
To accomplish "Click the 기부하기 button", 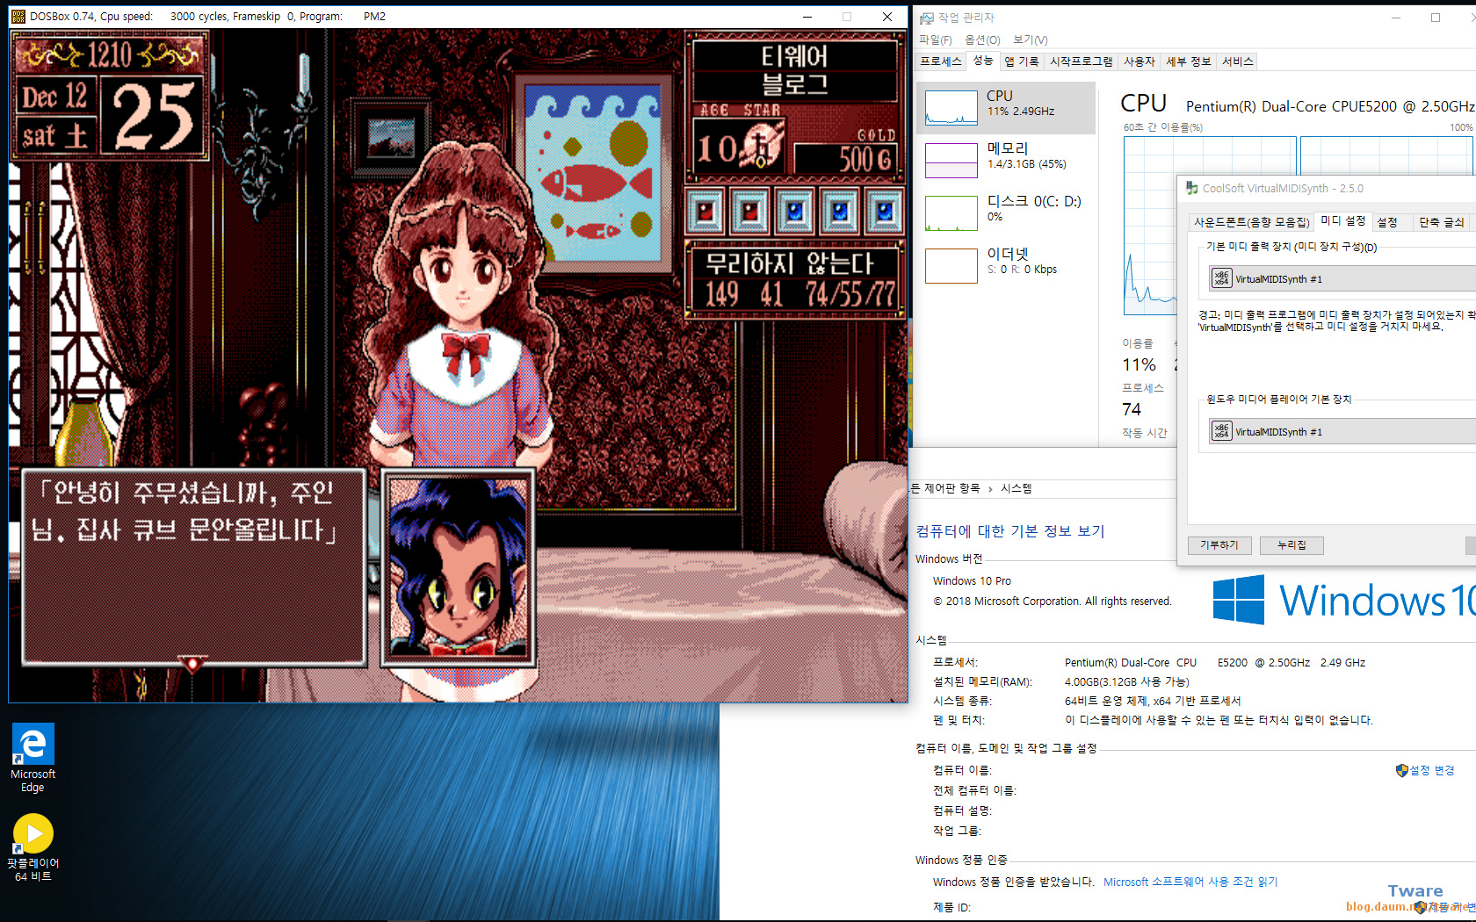I will point(1219,545).
